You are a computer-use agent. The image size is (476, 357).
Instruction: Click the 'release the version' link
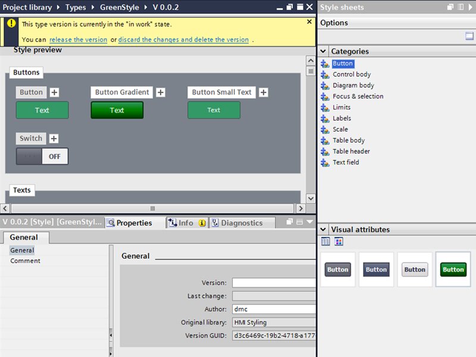79,40
